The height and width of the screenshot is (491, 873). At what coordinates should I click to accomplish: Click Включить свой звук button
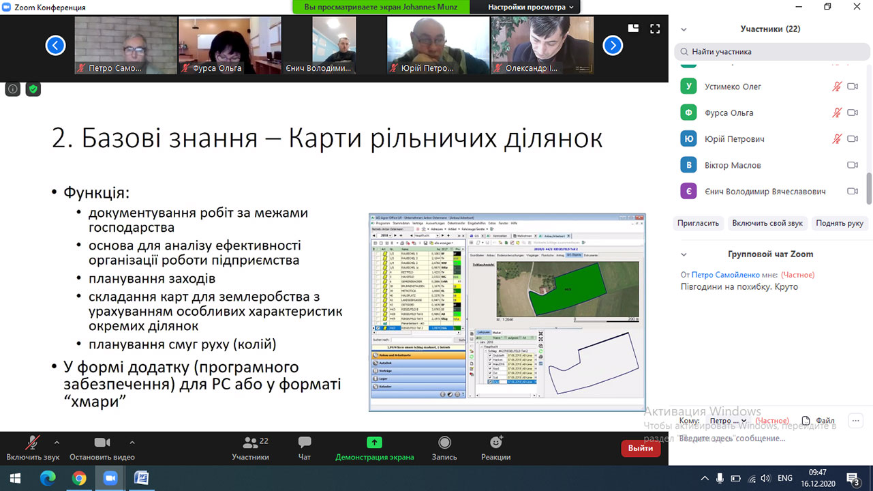(x=767, y=223)
